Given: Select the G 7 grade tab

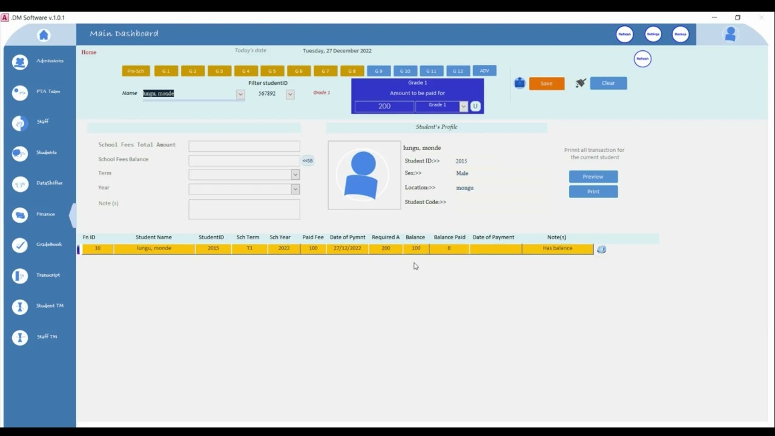Looking at the screenshot, I should 325,71.
